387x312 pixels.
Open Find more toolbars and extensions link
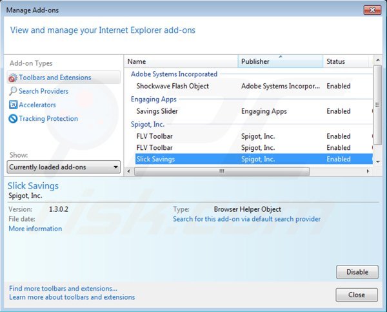pos(63,289)
